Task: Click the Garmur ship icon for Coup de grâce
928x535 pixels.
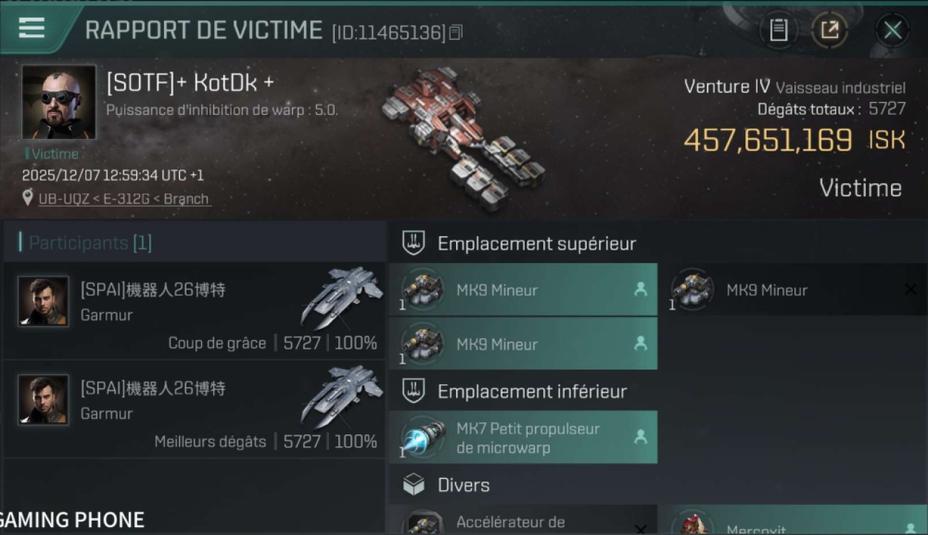Action: pos(341,295)
